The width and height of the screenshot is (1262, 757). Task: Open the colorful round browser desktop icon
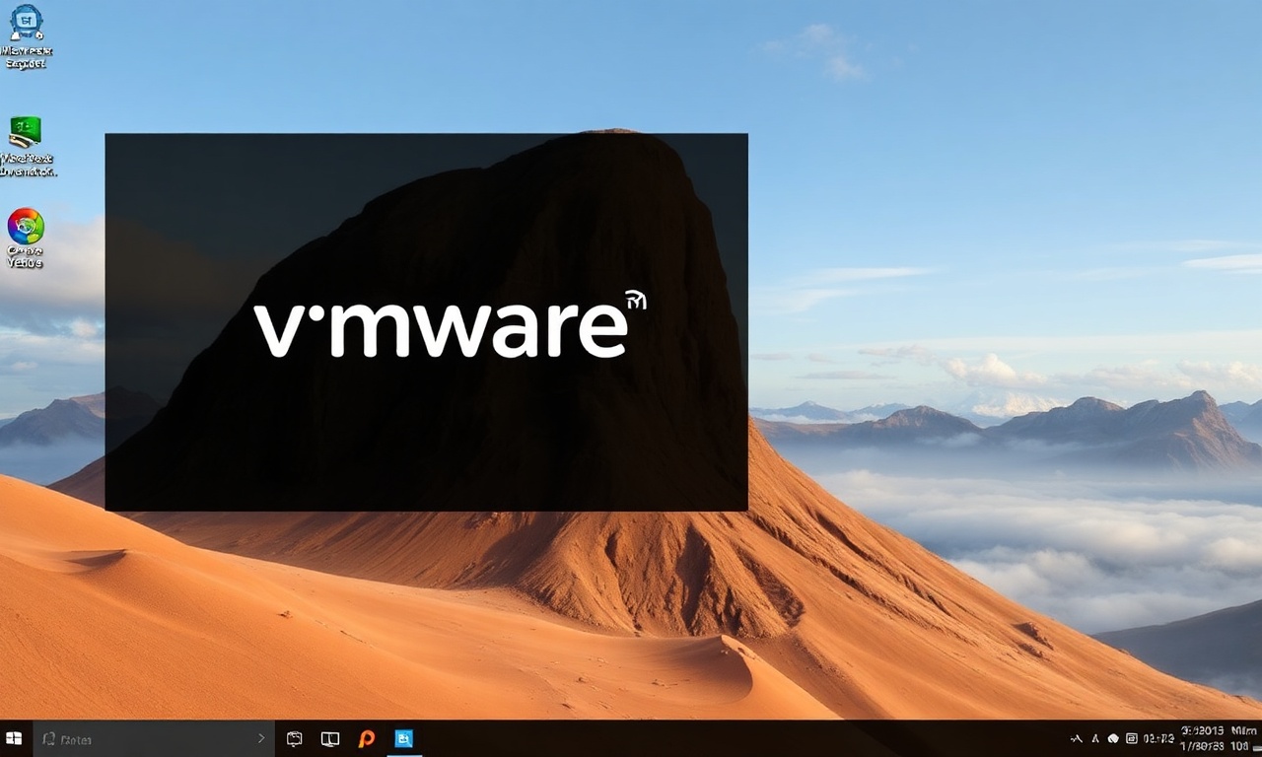click(x=26, y=226)
